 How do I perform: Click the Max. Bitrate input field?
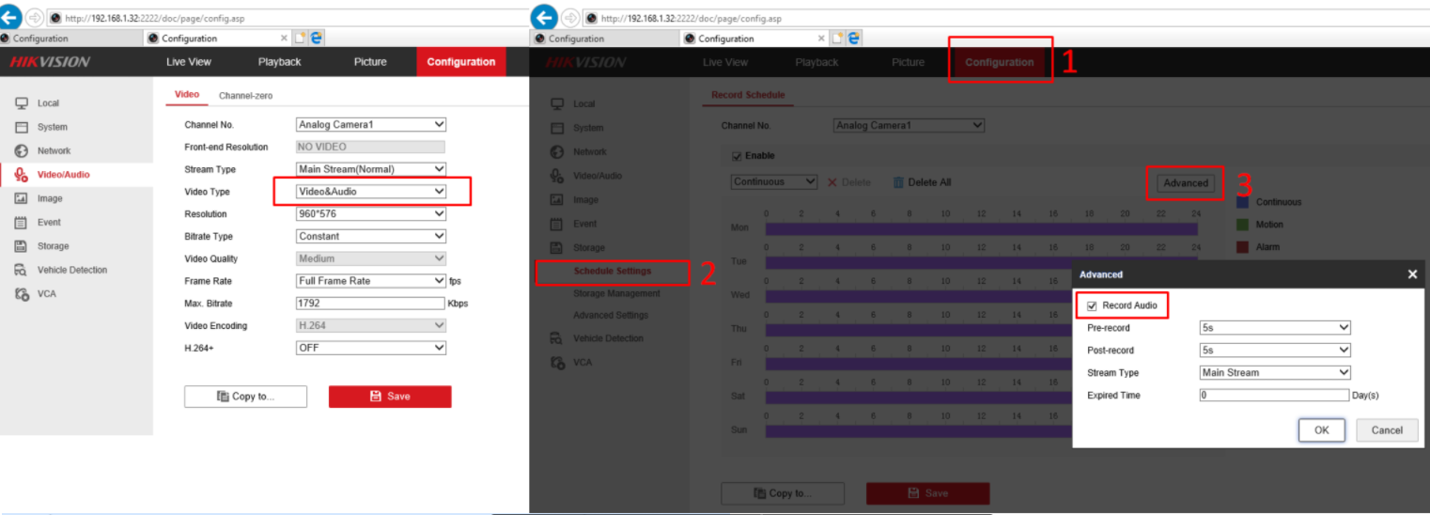pos(369,304)
